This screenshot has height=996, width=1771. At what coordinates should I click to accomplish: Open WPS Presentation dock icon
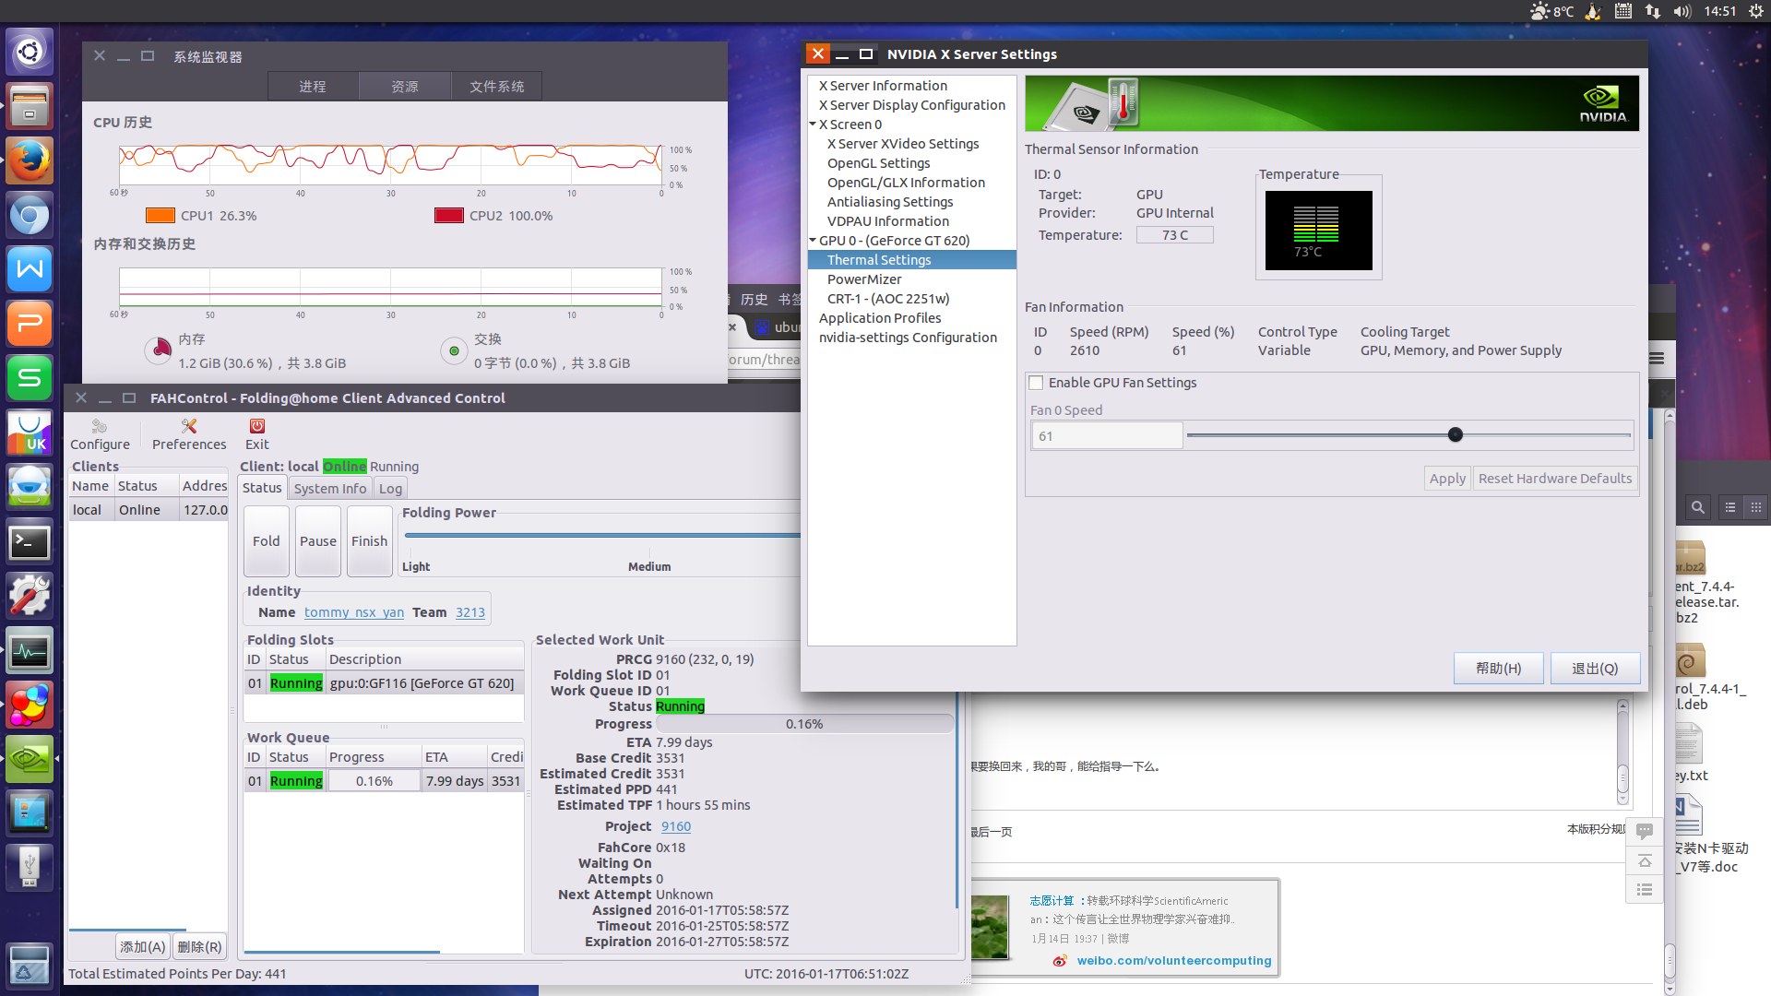[30, 325]
